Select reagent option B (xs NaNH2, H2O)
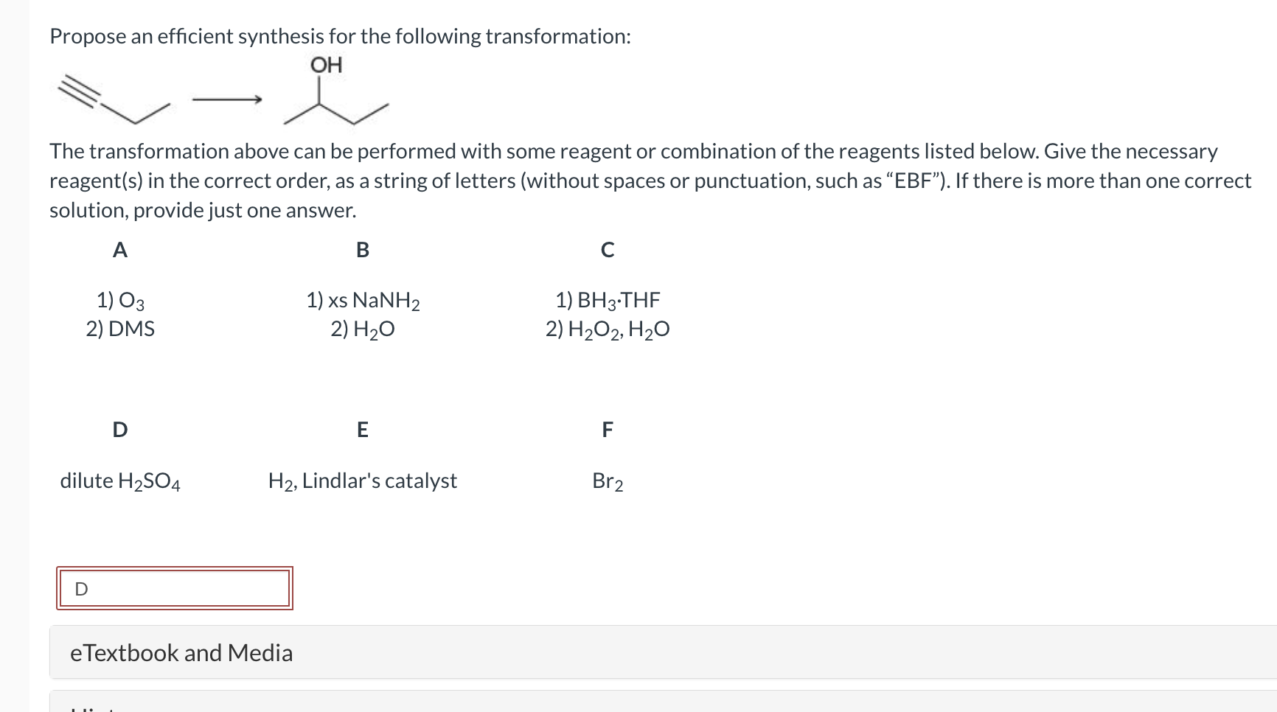 [x=363, y=313]
